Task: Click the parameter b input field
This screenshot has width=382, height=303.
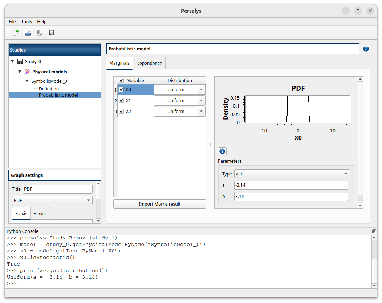Action: point(290,197)
